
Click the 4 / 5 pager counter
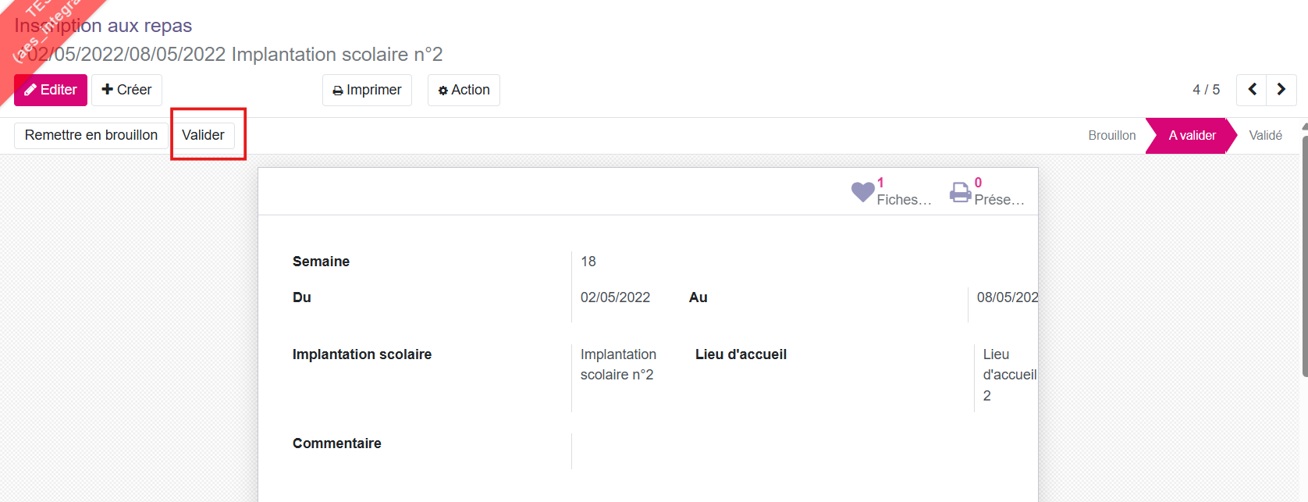[x=1206, y=90]
